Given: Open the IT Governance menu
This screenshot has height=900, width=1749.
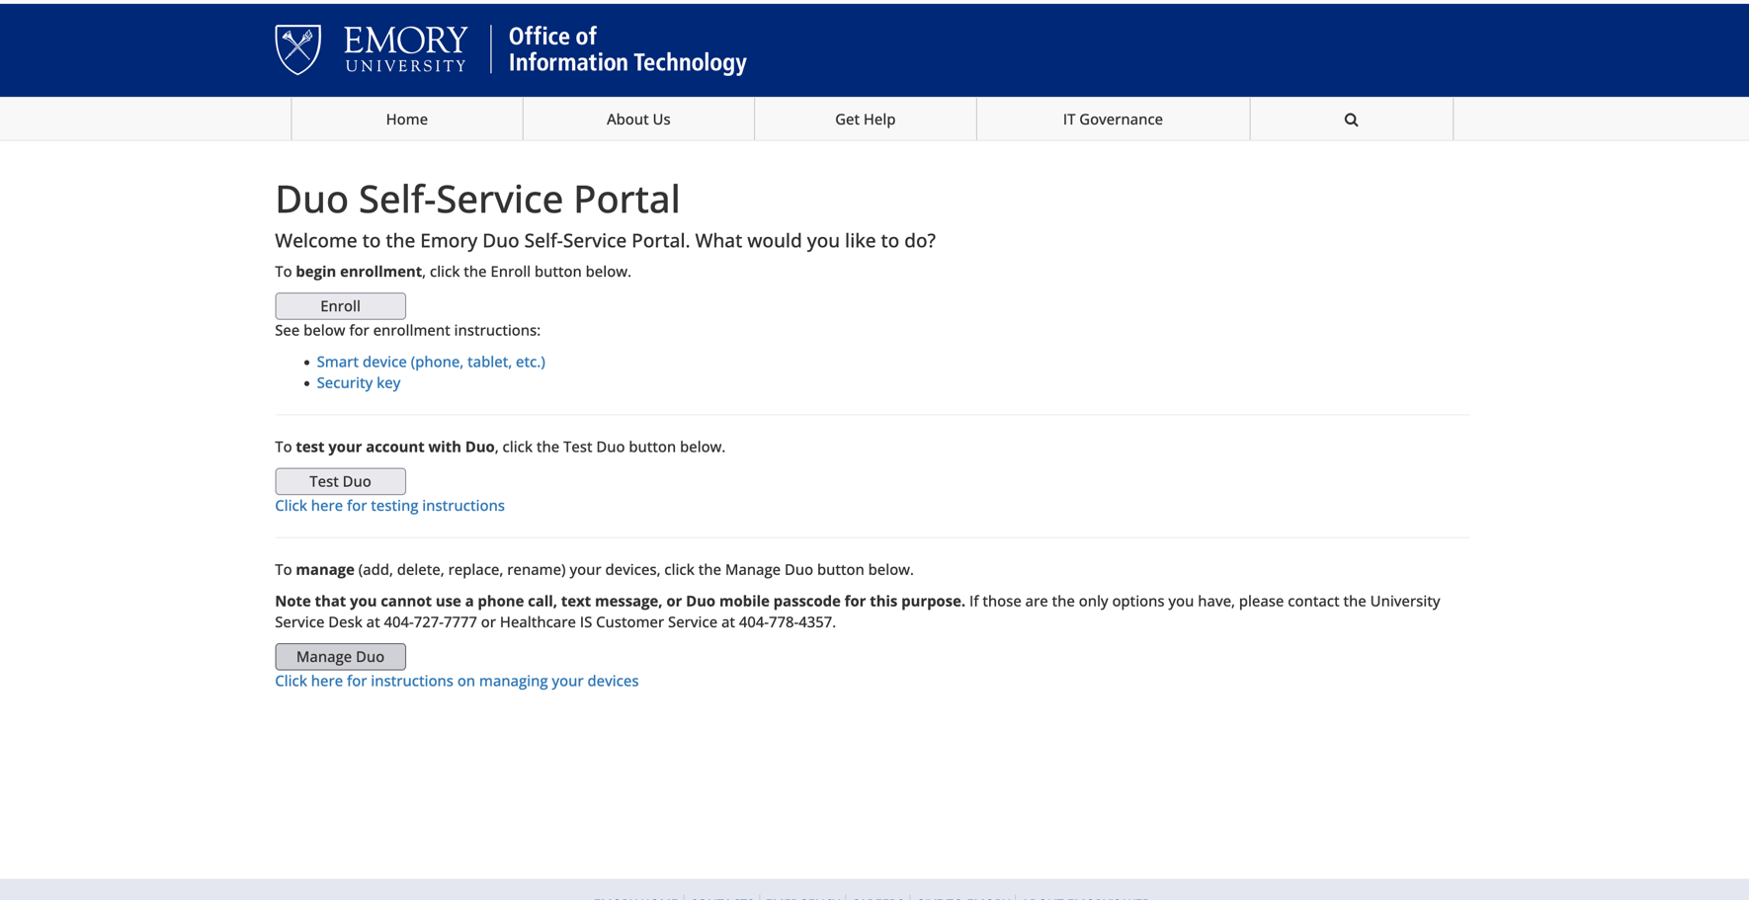Looking at the screenshot, I should coord(1113,120).
